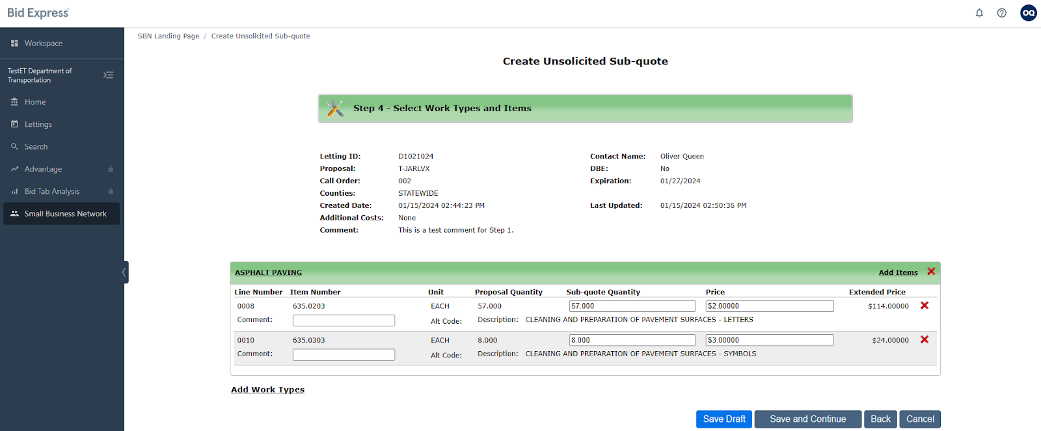Image resolution: width=1041 pixels, height=431 pixels.
Task: Delete line item 0010 with red X
Action: pos(925,340)
